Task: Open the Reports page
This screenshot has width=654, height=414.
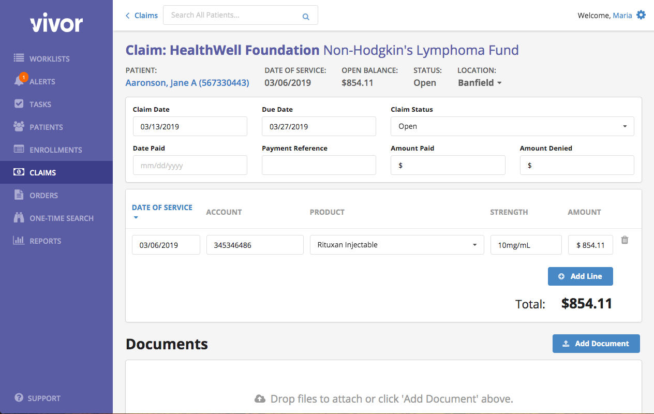Action: [56, 241]
